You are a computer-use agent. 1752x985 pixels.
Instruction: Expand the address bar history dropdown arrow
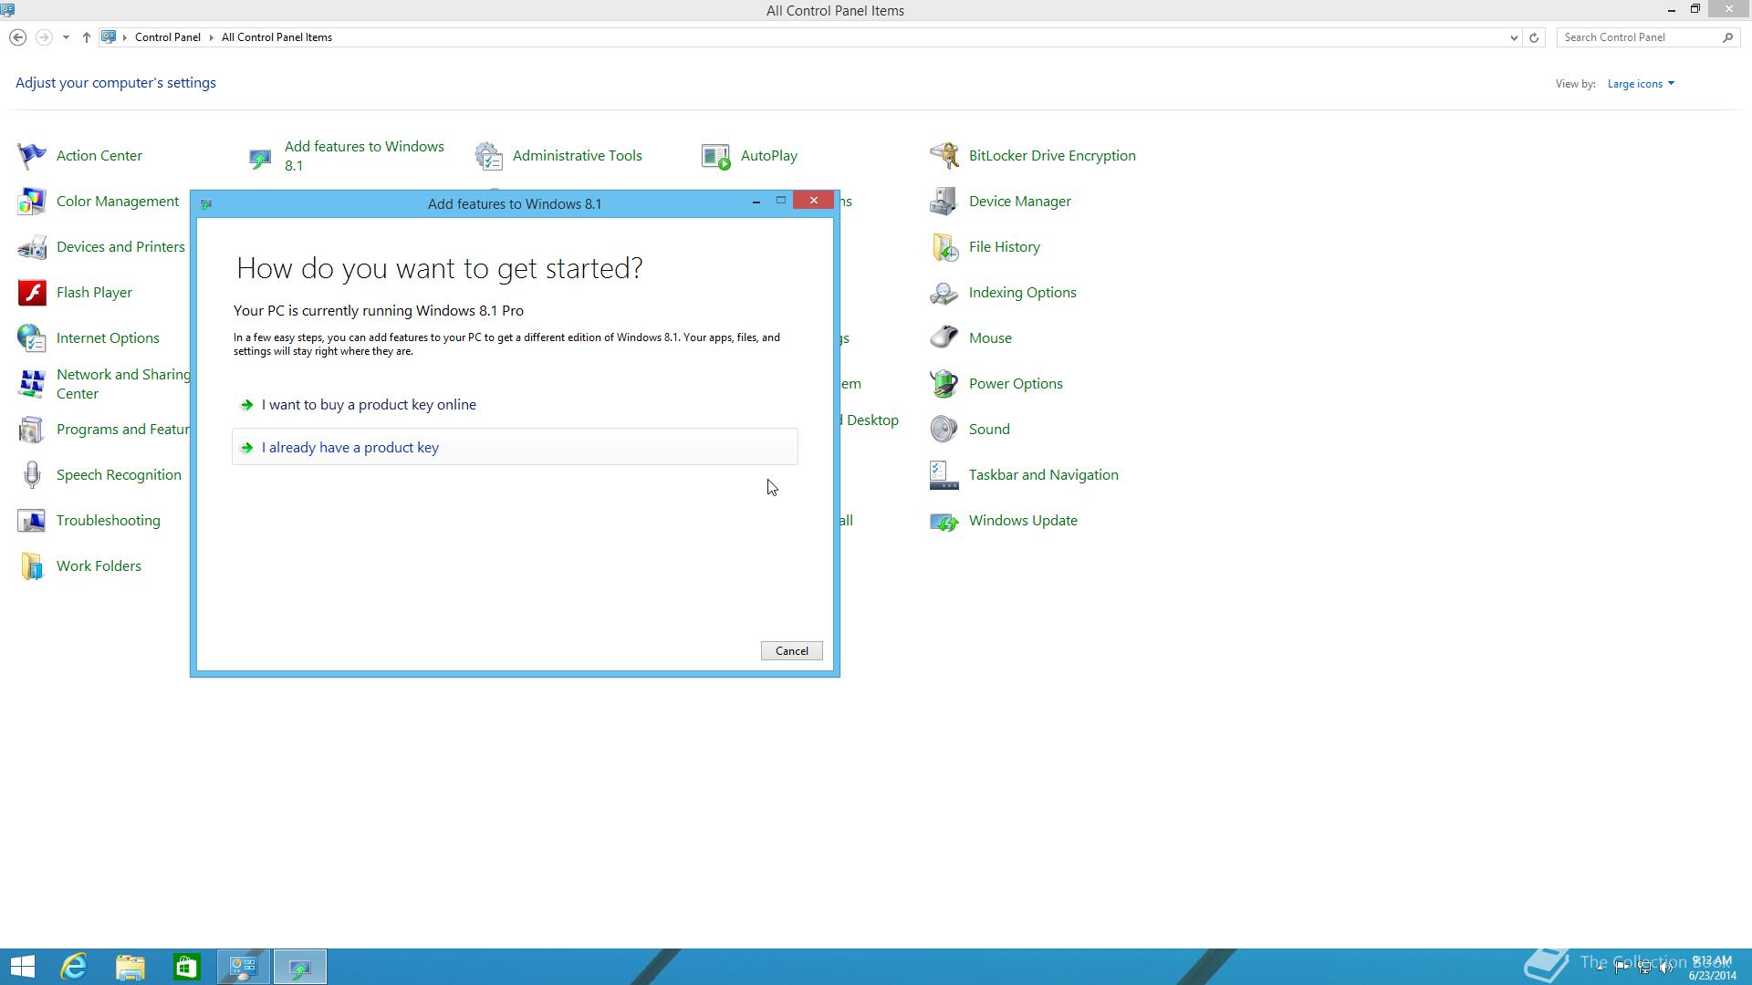coord(1514,38)
